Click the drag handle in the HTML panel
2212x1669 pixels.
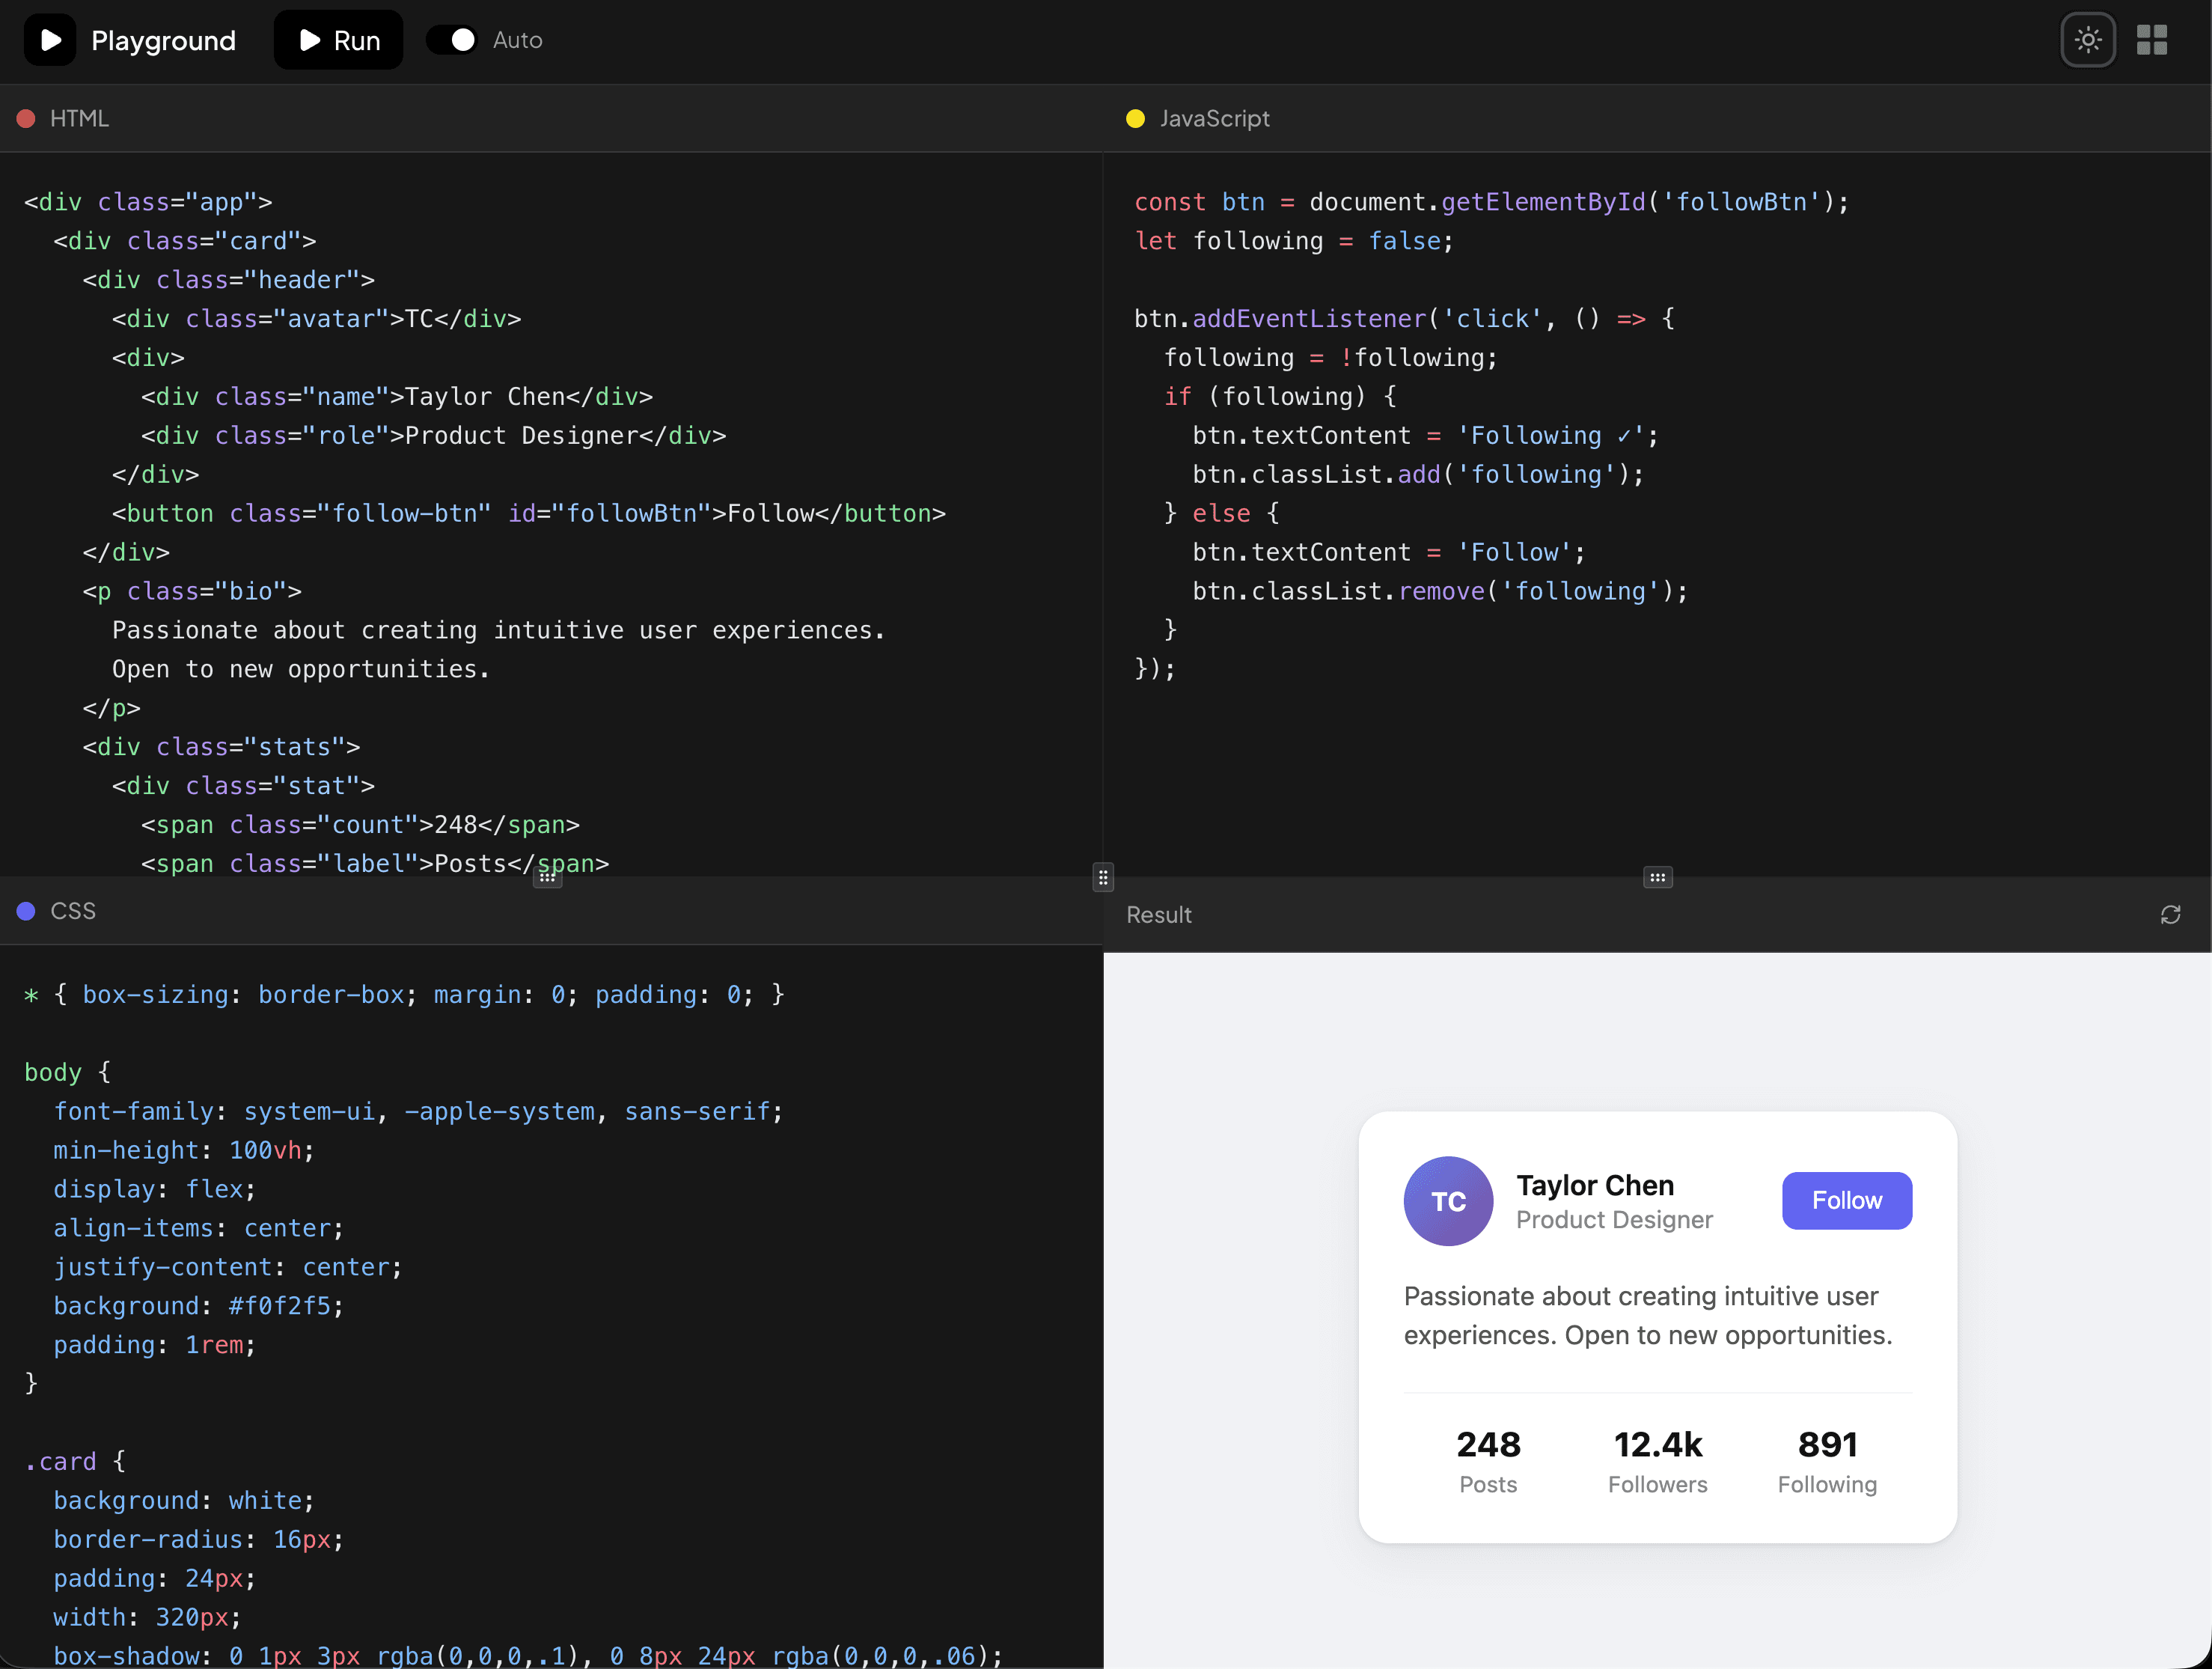tap(547, 877)
